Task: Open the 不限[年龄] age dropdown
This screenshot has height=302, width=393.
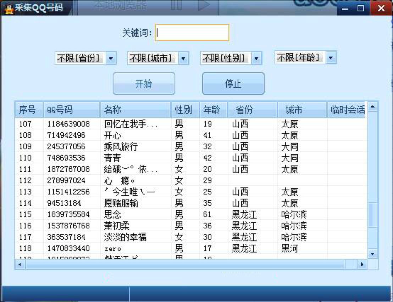Action: tap(330, 58)
